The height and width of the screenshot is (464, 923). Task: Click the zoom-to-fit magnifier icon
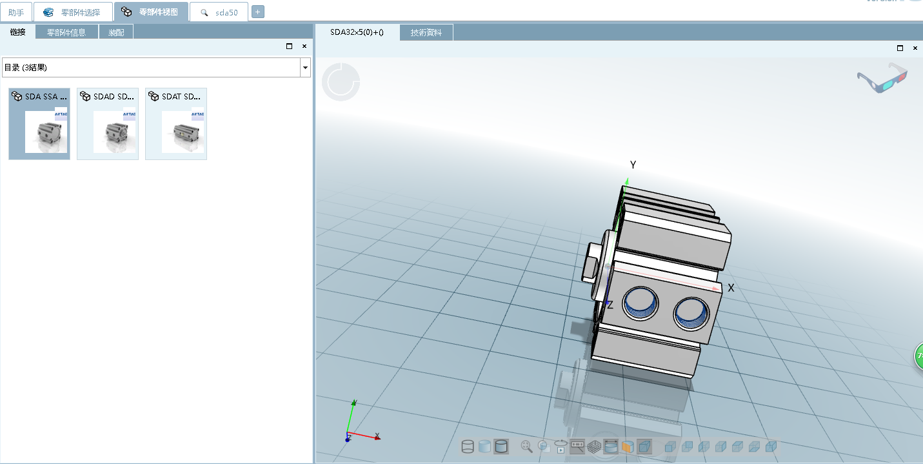[x=527, y=446]
